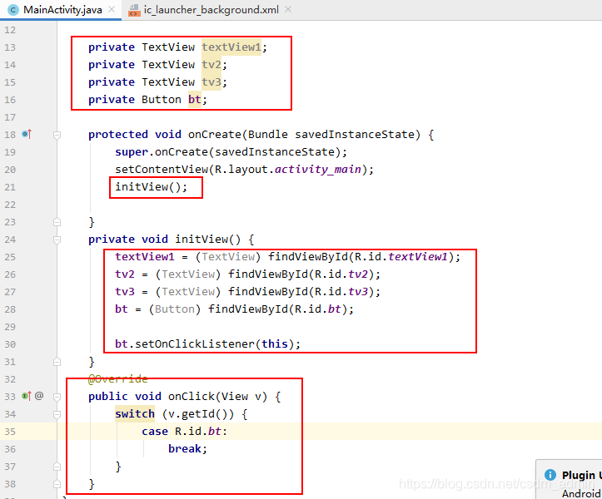Click the fold end marker on line 38
This screenshot has height=499, width=602.
(x=57, y=484)
